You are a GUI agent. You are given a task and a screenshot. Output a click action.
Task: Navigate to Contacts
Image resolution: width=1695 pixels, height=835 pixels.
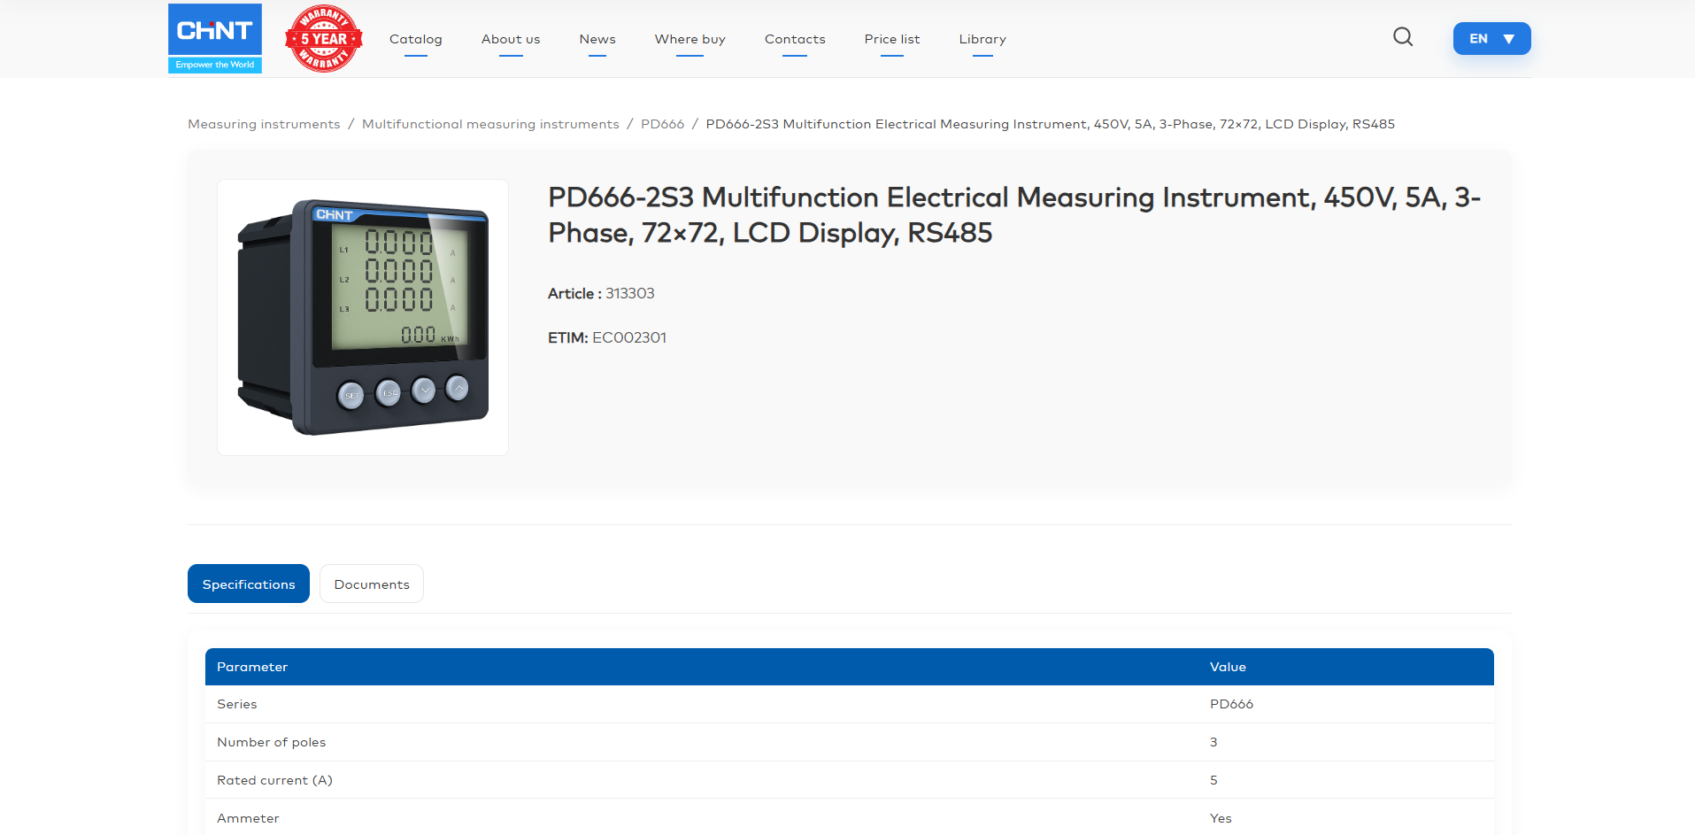pos(795,39)
